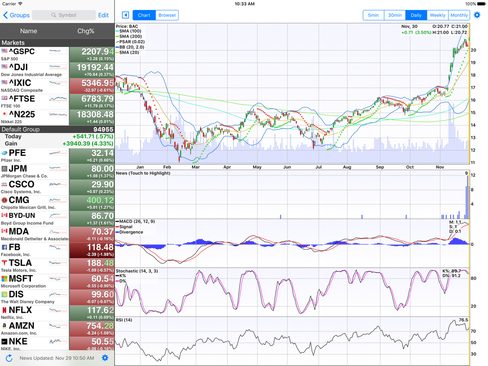Enable the 5min timeframe
This screenshot has width=488, height=366.
pos(373,15)
